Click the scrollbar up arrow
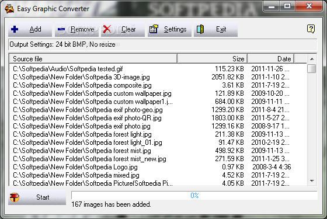The height and width of the screenshot is (219, 327). coord(312,59)
